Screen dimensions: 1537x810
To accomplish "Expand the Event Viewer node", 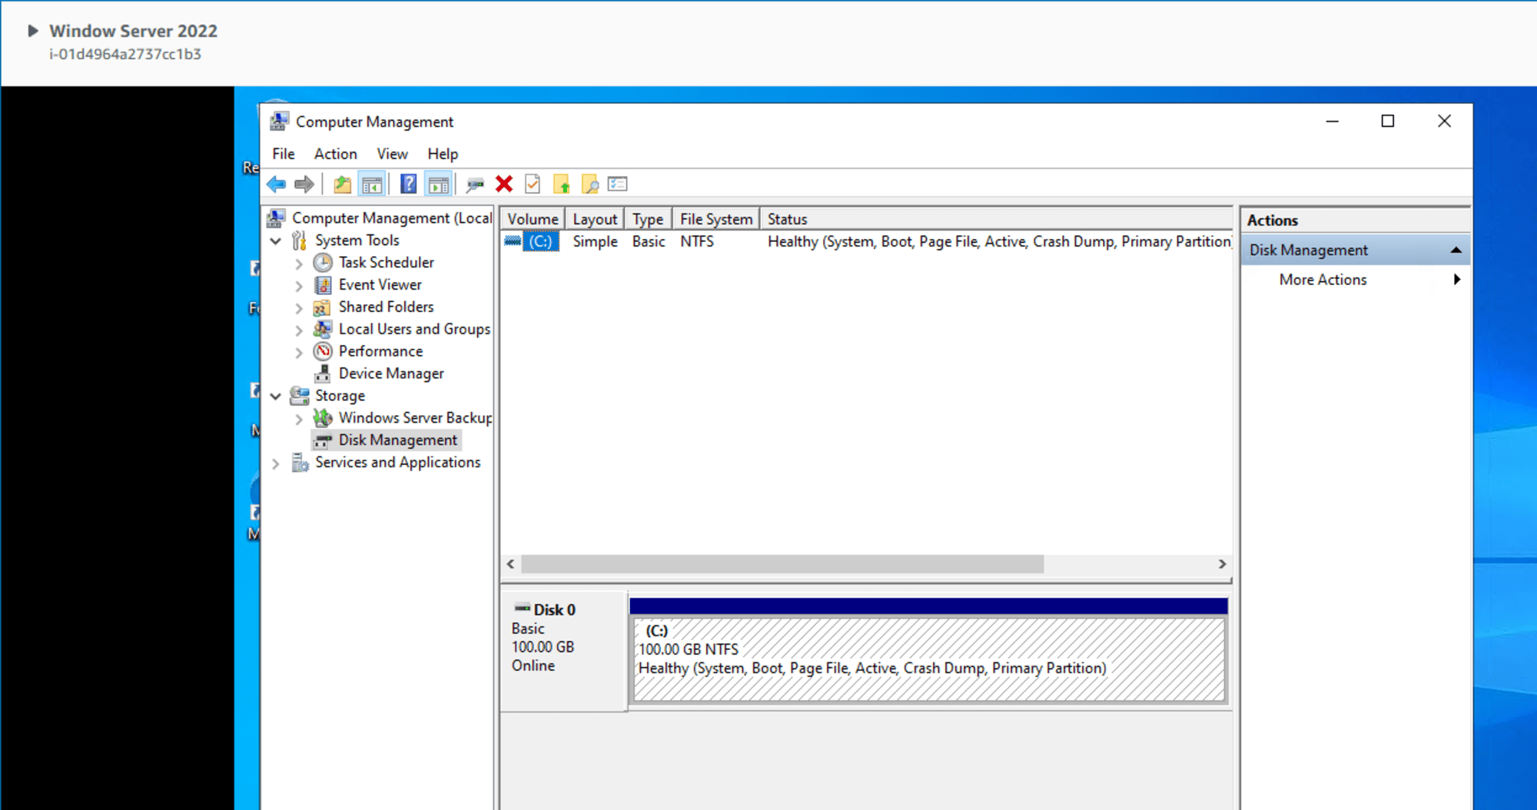I will click(299, 286).
